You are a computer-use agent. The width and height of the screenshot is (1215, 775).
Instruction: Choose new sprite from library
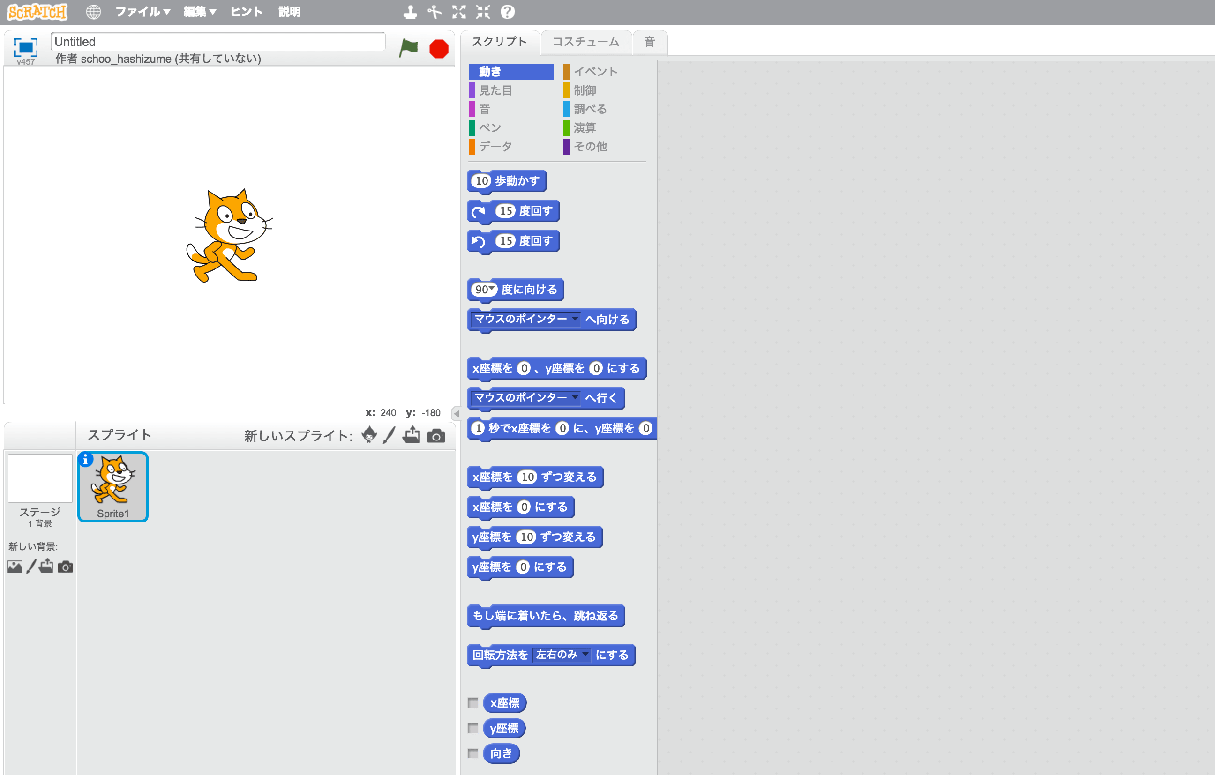369,435
